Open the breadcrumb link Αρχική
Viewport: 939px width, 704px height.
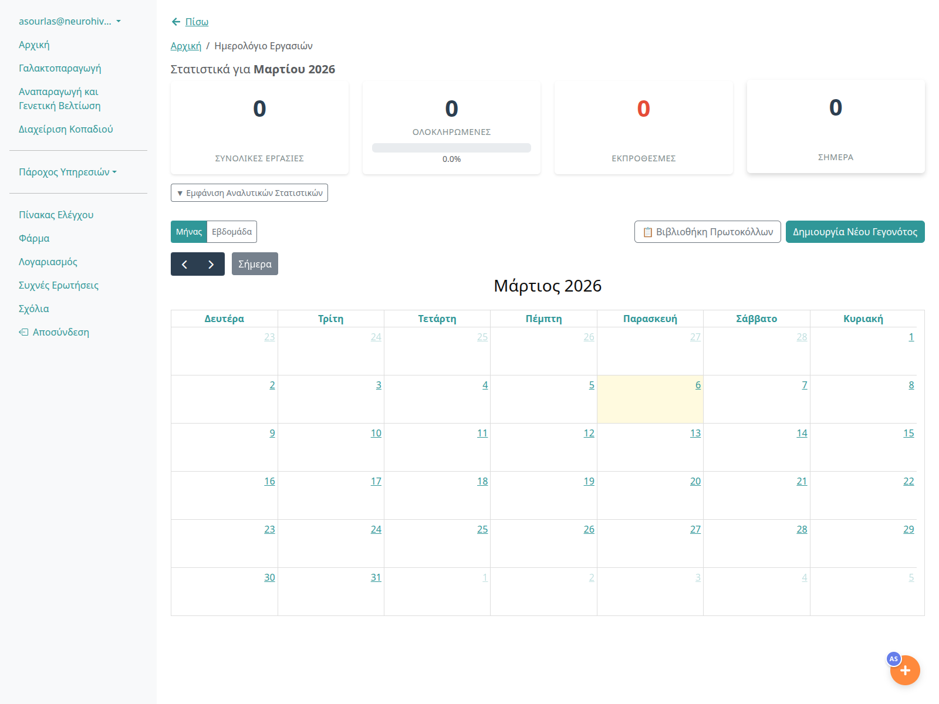(x=186, y=46)
